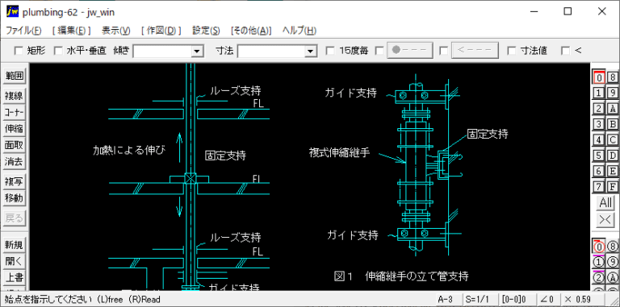Select circled layer group 8
Image resolution: width=620 pixels, height=307 pixels.
(x=613, y=247)
